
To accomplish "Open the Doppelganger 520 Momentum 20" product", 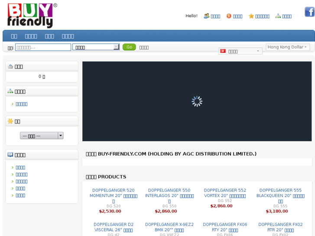I will point(114,196).
